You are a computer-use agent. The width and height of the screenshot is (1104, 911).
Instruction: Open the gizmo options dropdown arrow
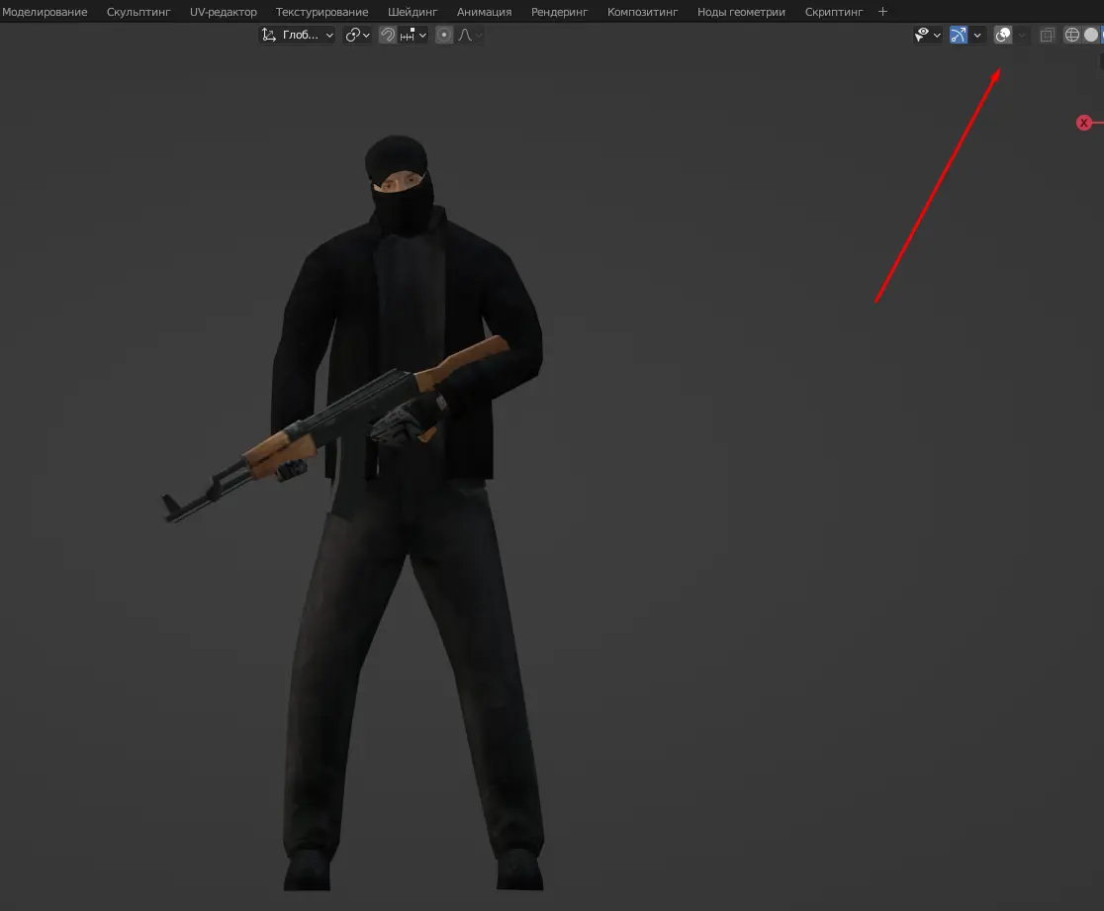977,35
